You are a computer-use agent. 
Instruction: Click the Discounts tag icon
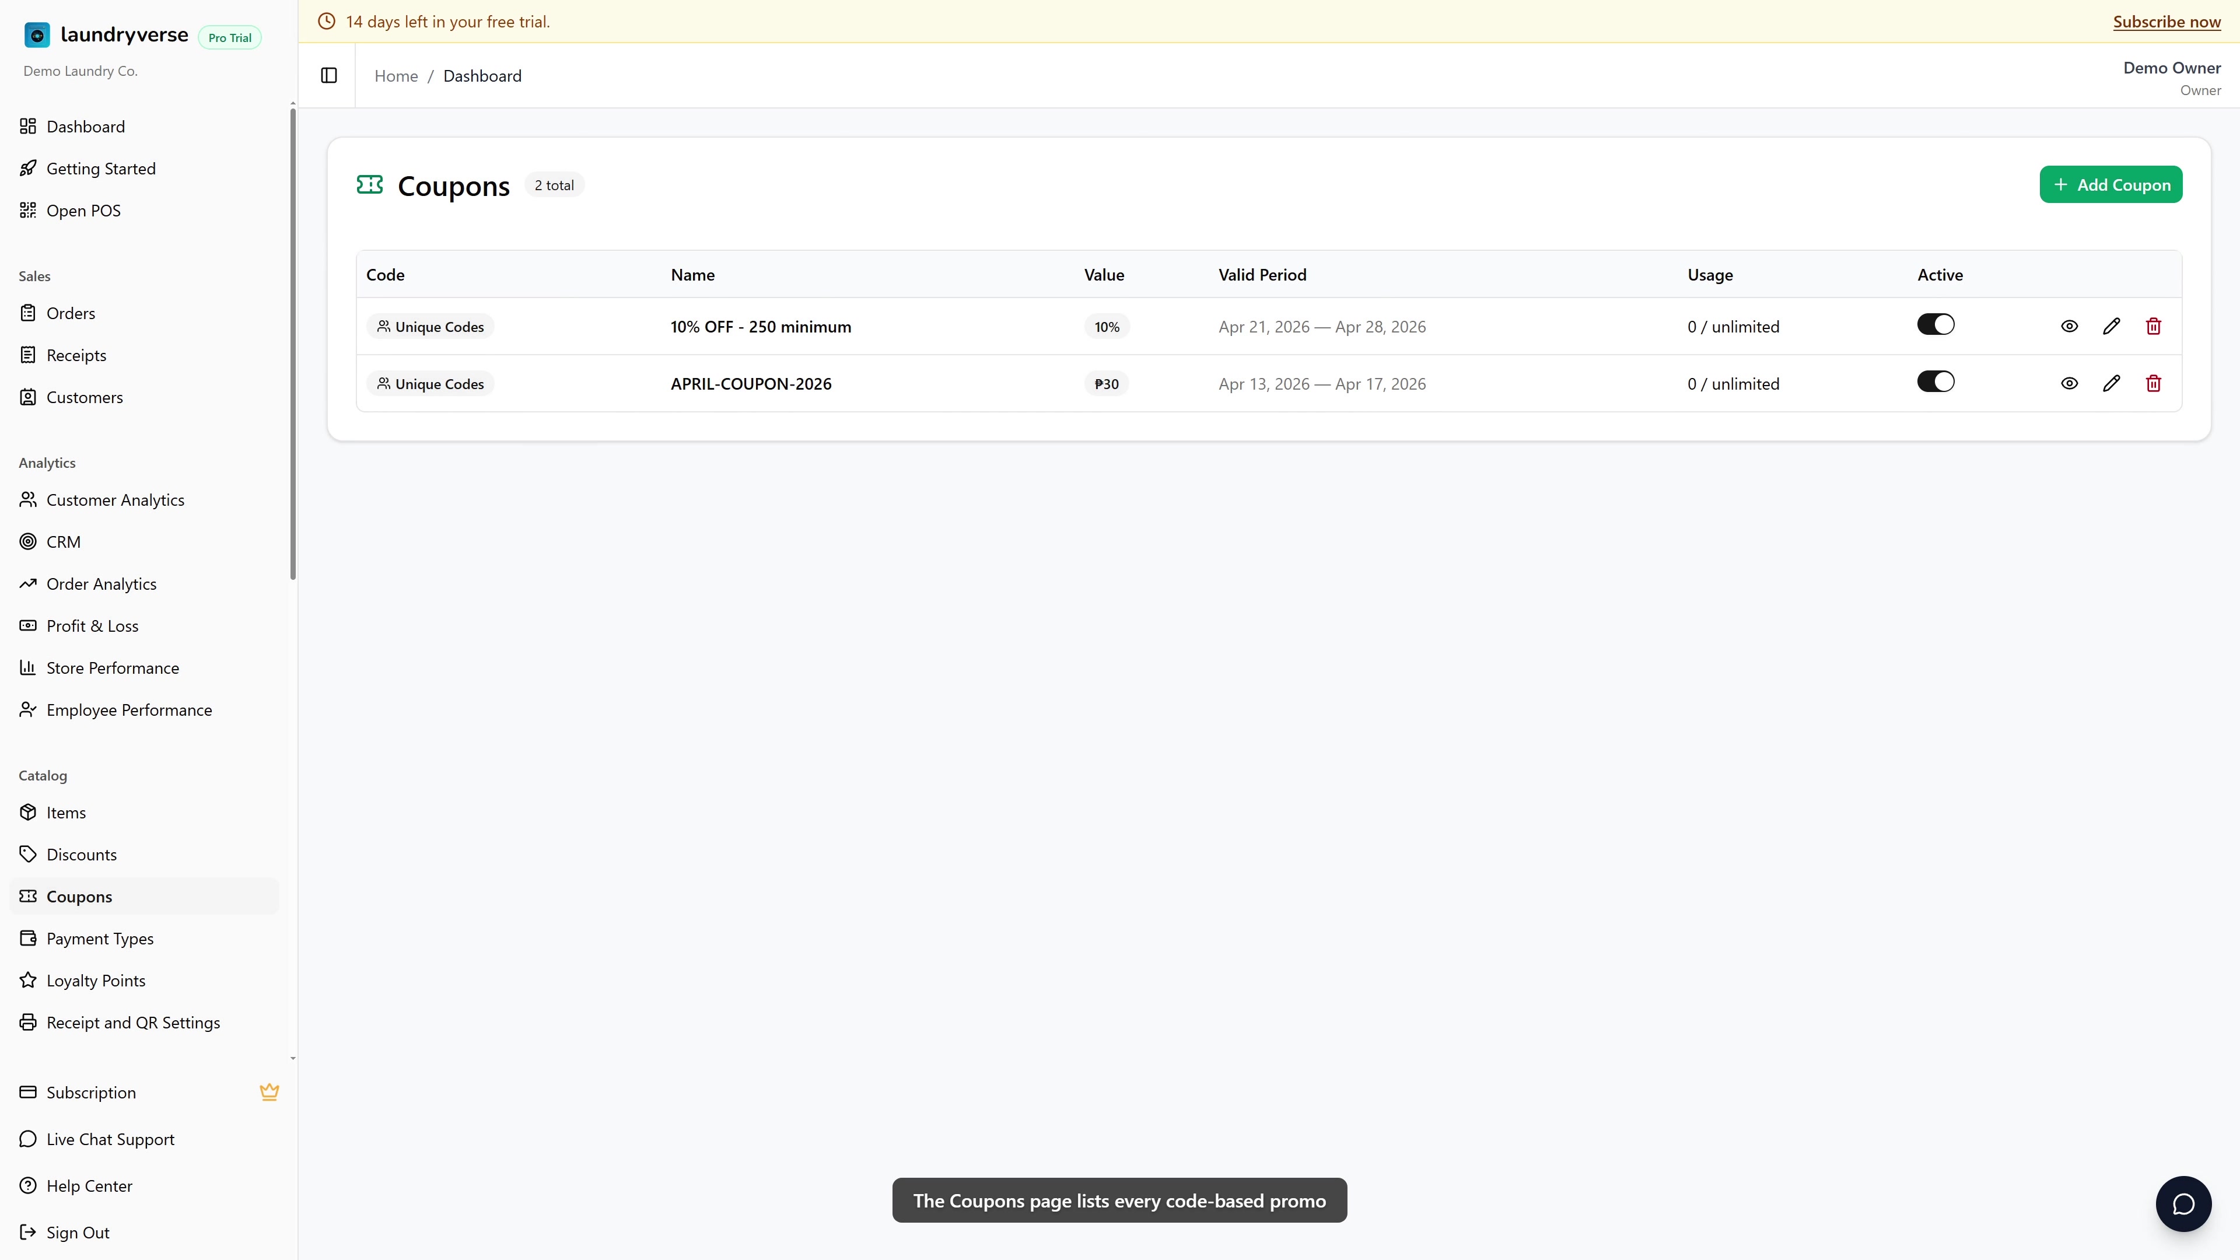click(28, 855)
